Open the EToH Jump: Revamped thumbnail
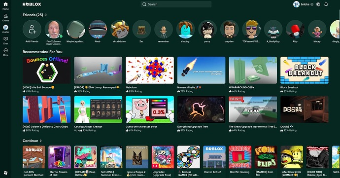Viewport: 340px width, 178px height. 98,70
